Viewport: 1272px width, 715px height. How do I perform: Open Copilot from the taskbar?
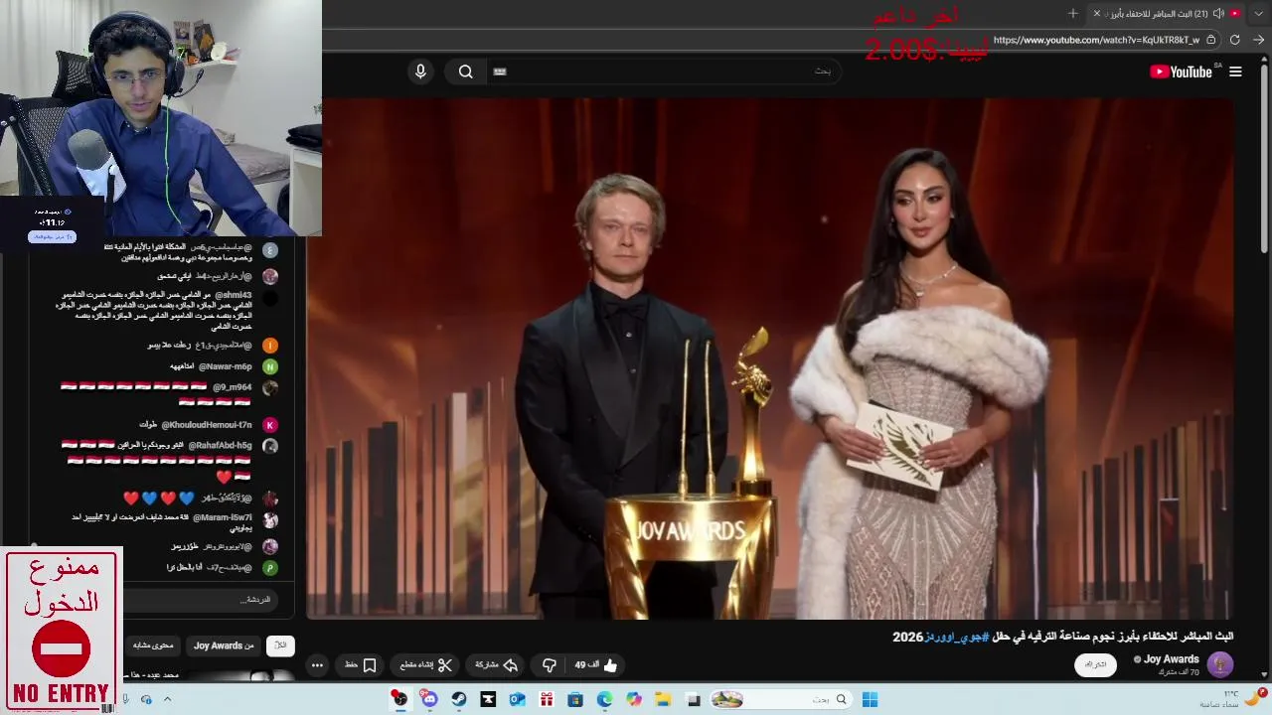[x=634, y=700]
